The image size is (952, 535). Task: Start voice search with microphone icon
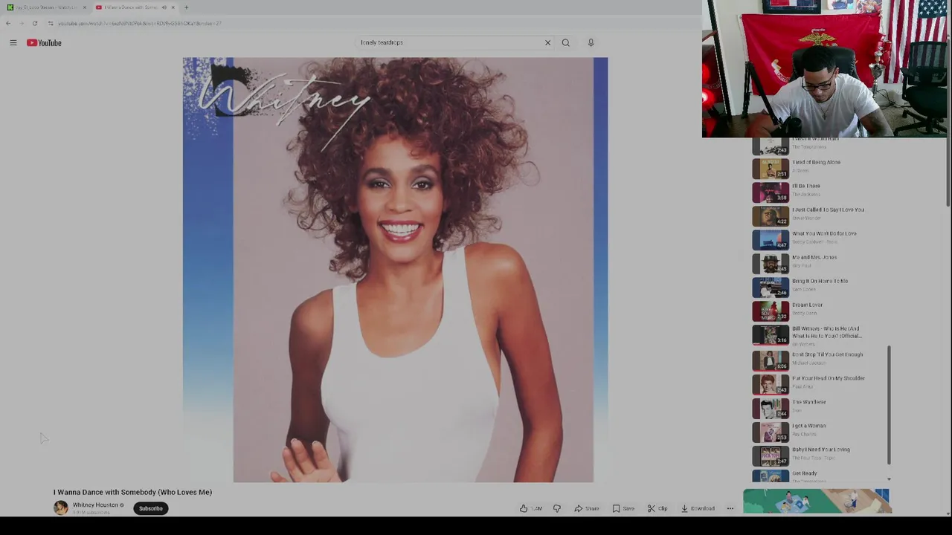click(591, 42)
